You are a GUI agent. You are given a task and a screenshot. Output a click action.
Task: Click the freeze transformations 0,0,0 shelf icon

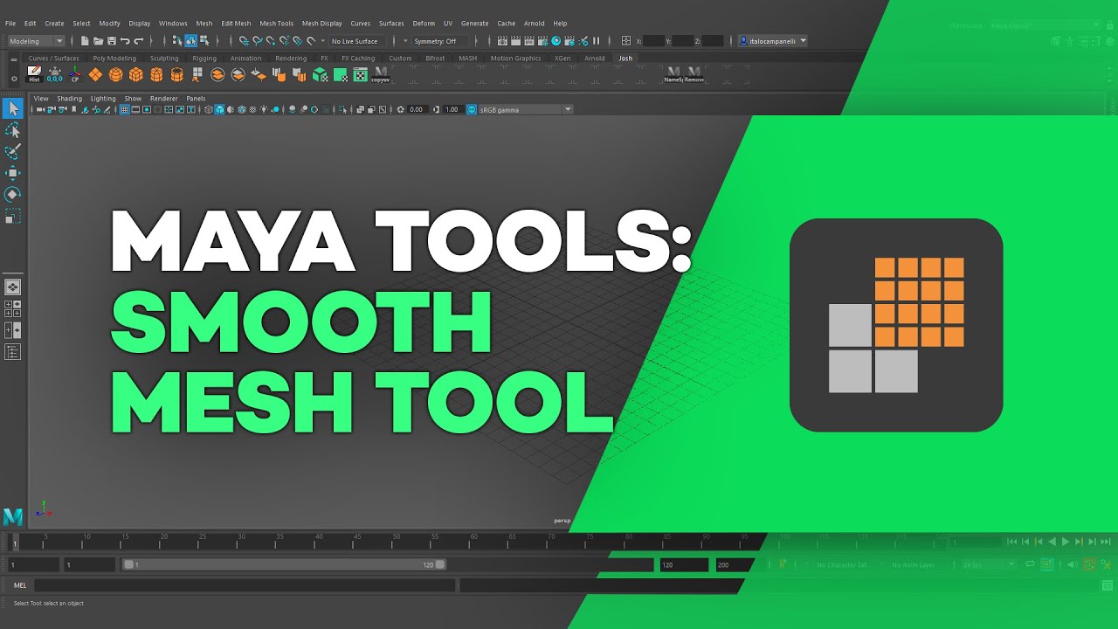[54, 75]
